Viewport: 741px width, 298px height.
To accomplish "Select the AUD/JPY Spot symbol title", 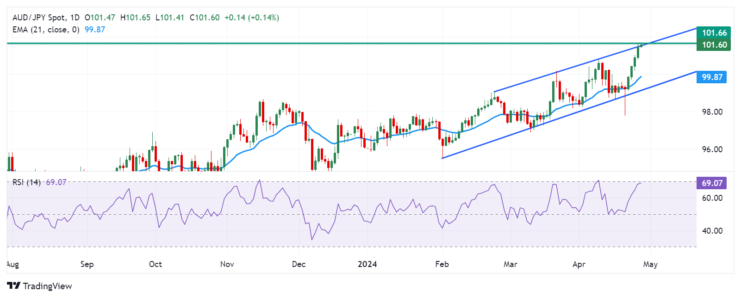I will click(39, 18).
